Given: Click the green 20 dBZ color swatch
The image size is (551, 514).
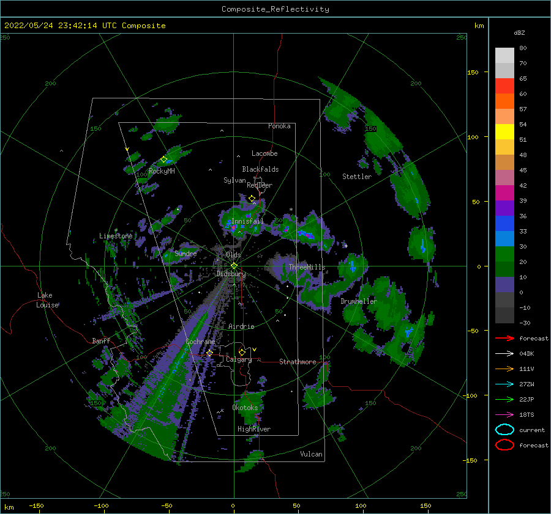Looking at the screenshot, I should pos(504,254).
